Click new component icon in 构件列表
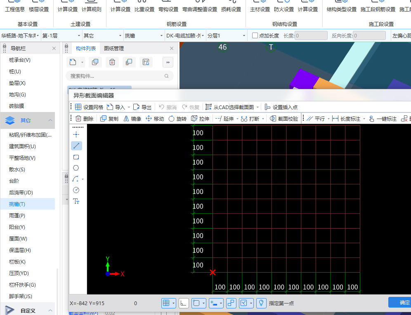411x315 pixels. 73,62
